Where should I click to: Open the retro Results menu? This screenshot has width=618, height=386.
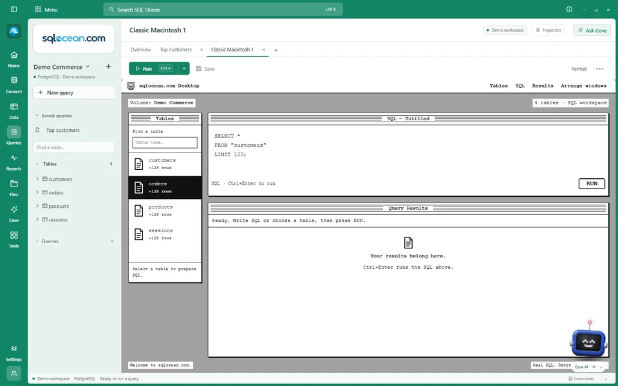543,86
